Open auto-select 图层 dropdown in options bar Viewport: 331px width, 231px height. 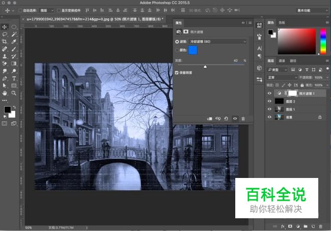coord(47,10)
